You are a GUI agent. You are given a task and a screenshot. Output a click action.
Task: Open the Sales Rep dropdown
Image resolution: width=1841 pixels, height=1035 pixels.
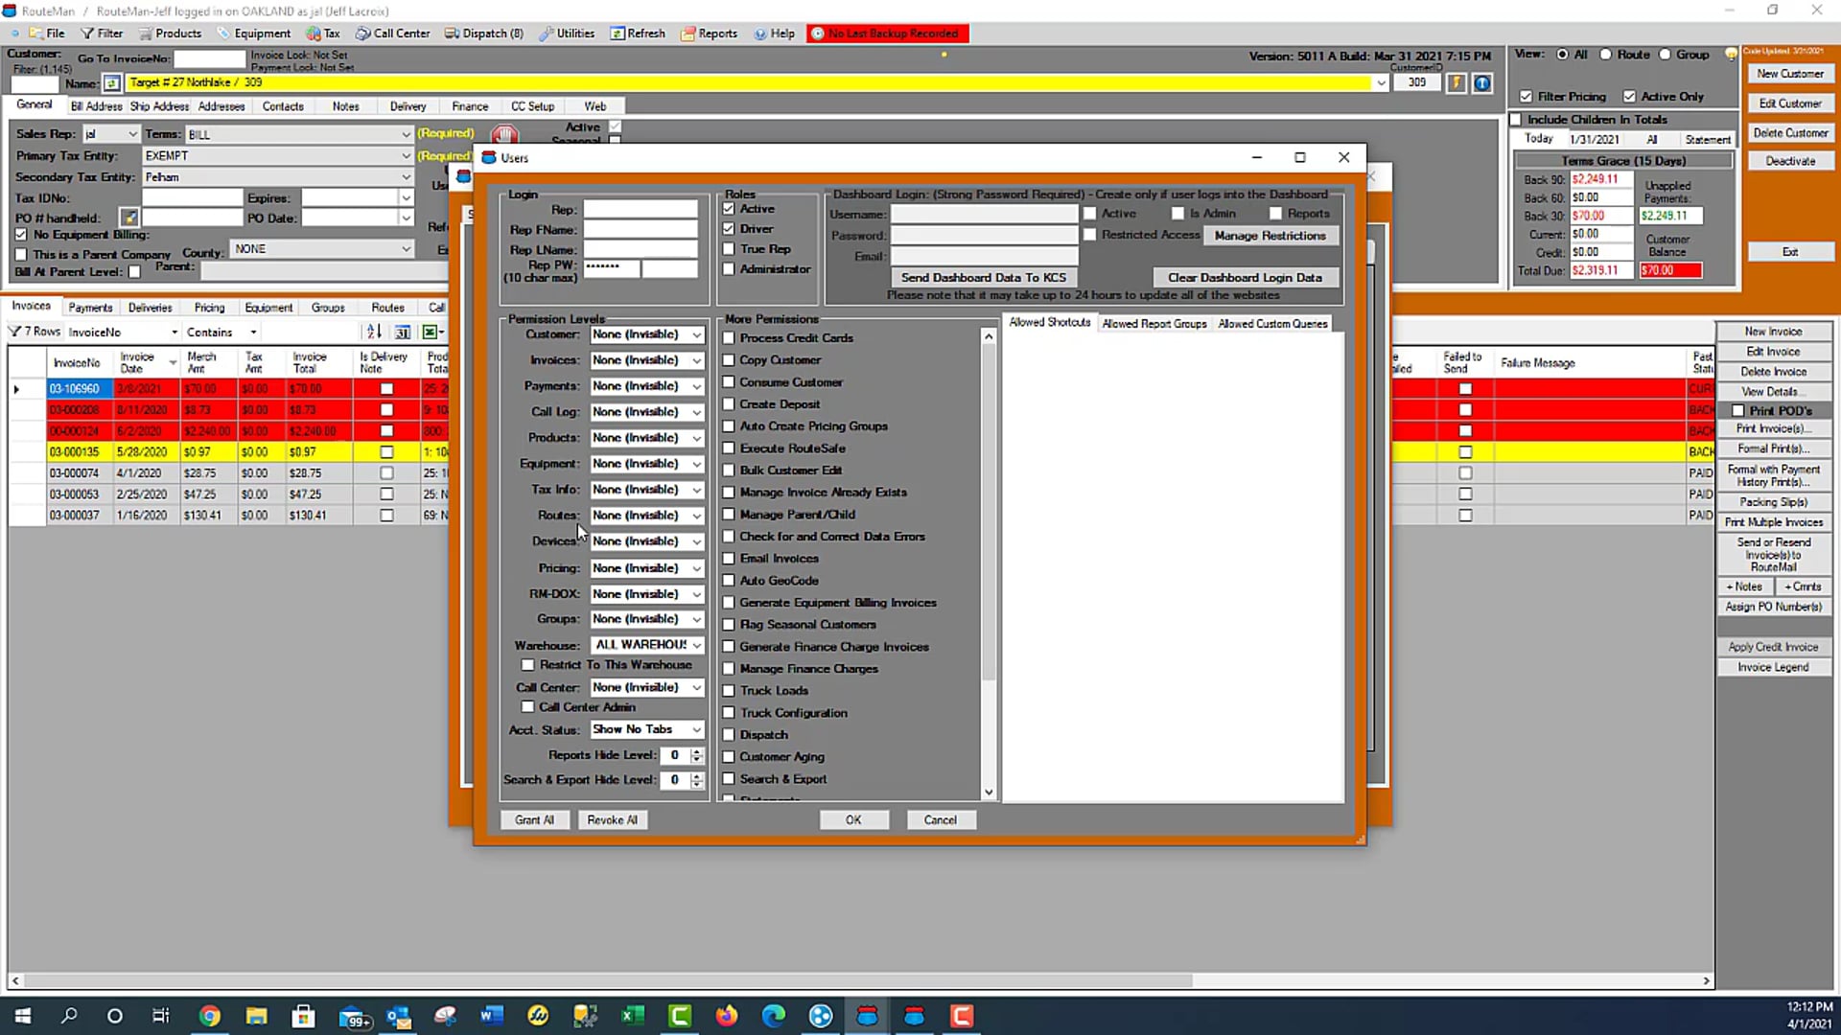[x=132, y=134]
